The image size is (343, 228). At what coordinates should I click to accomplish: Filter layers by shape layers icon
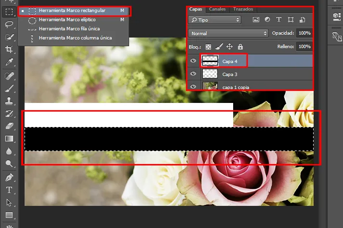point(290,20)
